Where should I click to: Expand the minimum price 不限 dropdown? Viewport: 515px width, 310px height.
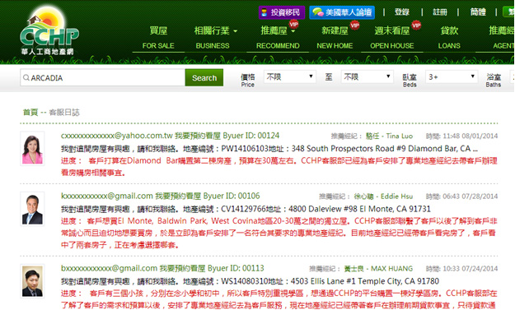(290, 76)
